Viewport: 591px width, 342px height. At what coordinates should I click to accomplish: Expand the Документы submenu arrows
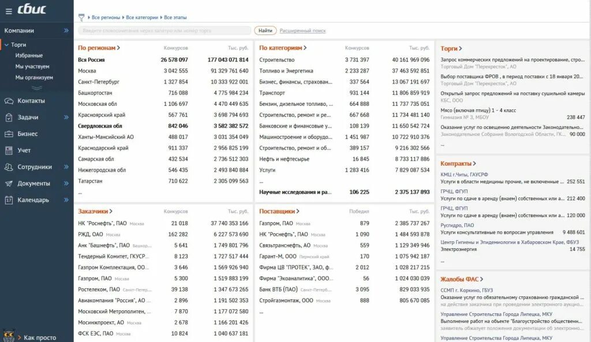pyautogui.click(x=66, y=184)
